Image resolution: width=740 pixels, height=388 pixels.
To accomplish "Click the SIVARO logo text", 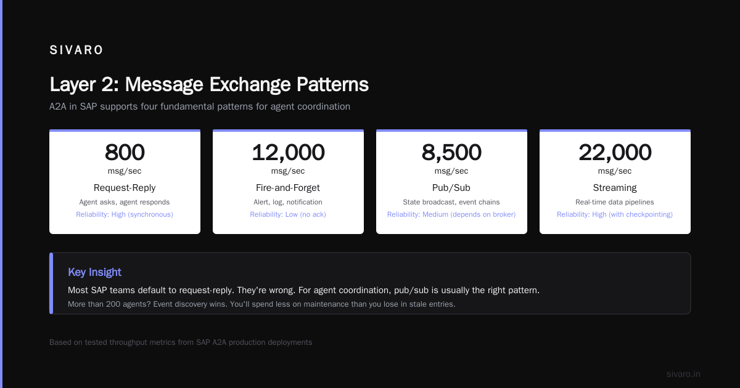I will 76,51.
